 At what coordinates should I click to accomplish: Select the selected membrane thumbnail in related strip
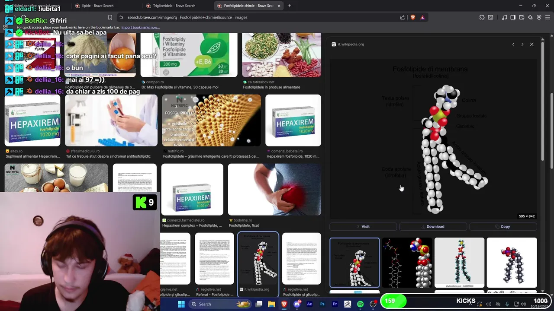(x=354, y=263)
